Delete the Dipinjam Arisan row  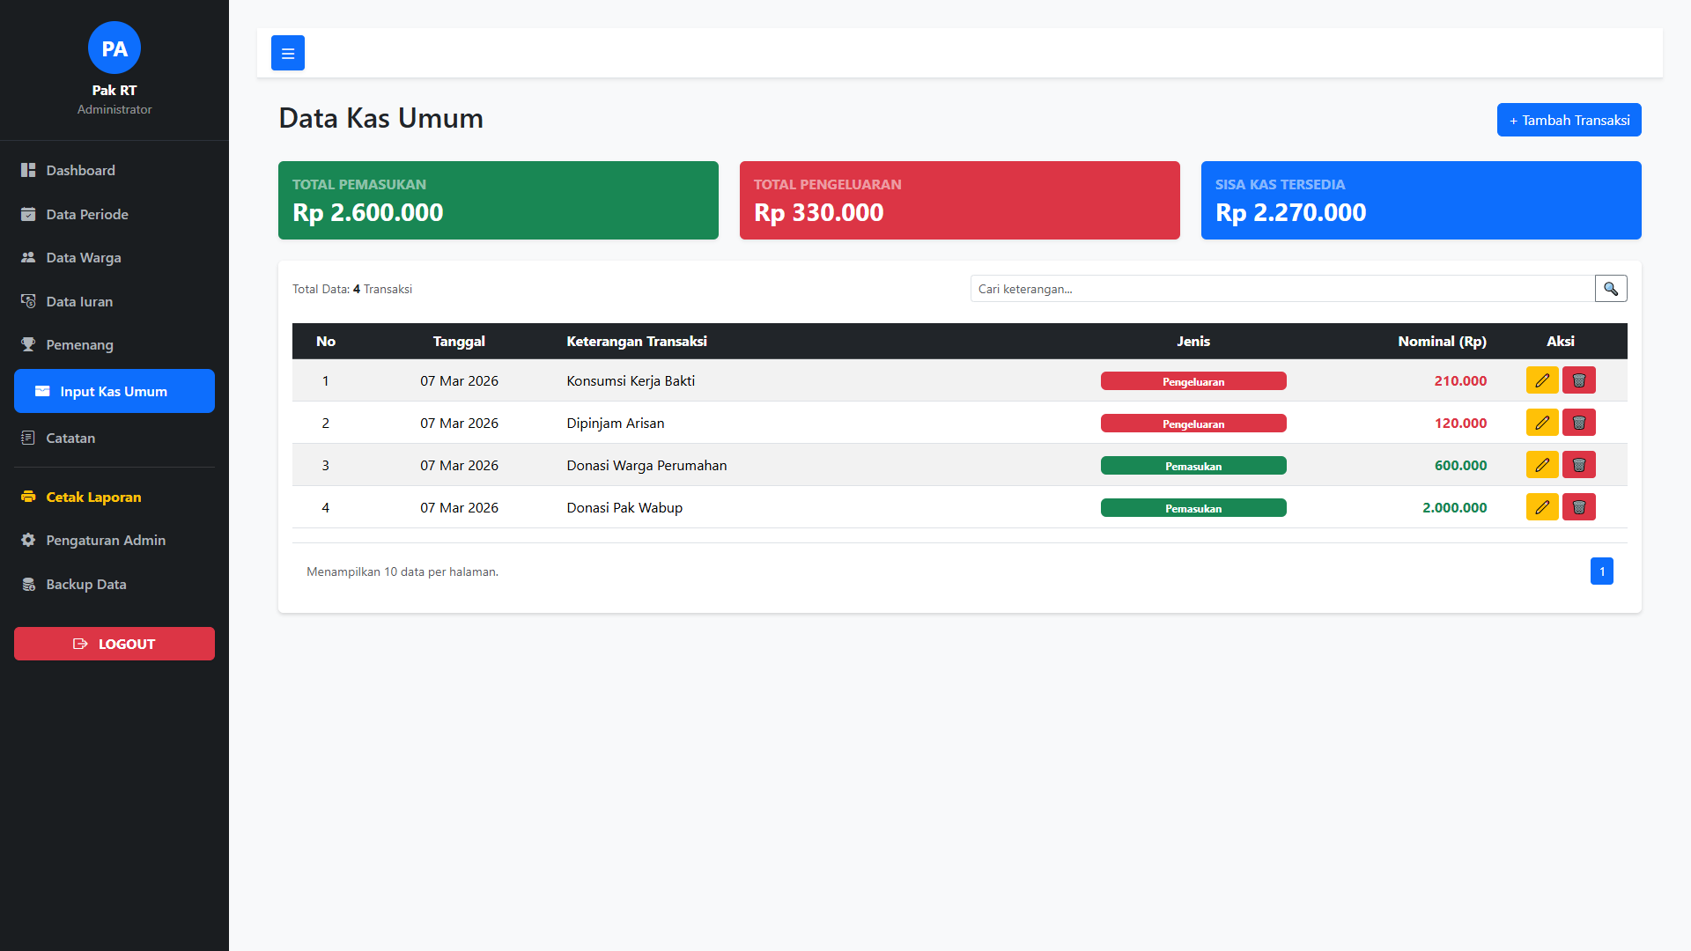click(1578, 423)
